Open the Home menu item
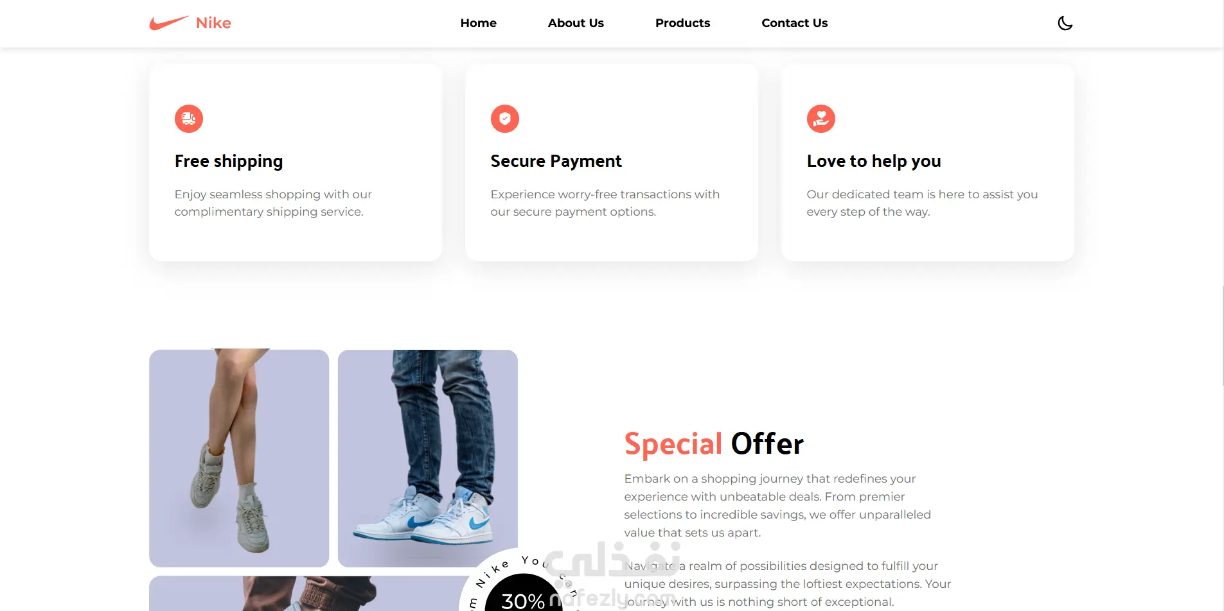Image resolution: width=1224 pixels, height=611 pixels. click(479, 23)
